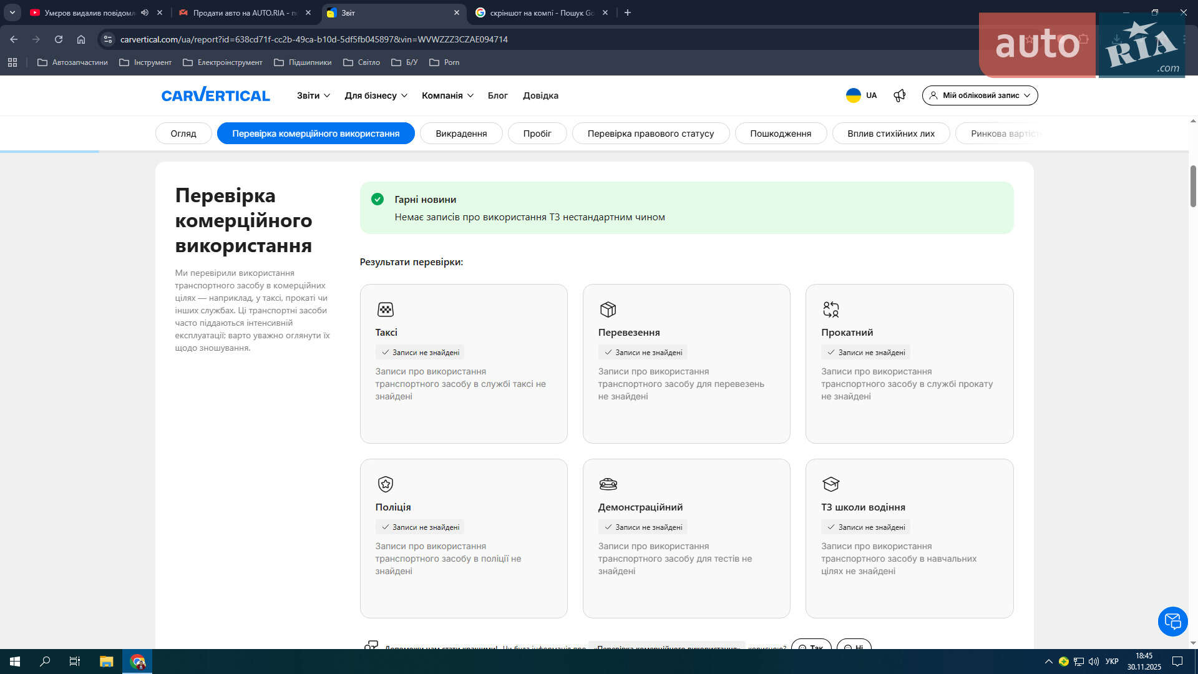This screenshot has height=674, width=1198.
Task: Open Мій обліковий запис dropdown
Action: (x=980, y=95)
